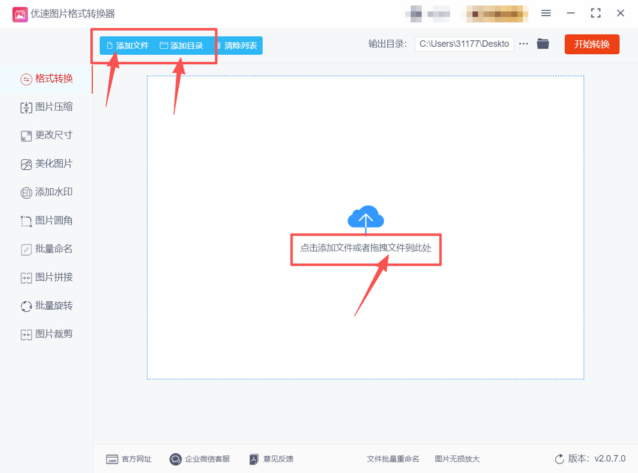This screenshot has width=638, height=473.
Task: Select the 更改尺寸 resize tool
Action: (47, 135)
